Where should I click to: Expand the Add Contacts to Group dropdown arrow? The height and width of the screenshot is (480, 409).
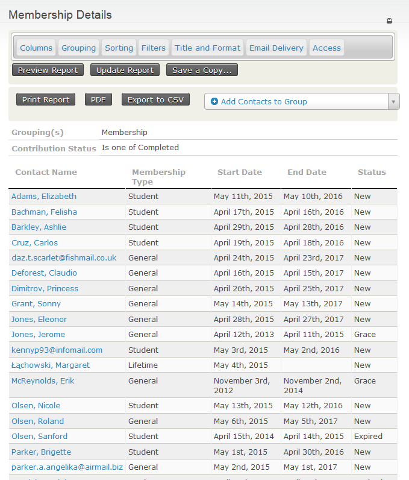393,102
